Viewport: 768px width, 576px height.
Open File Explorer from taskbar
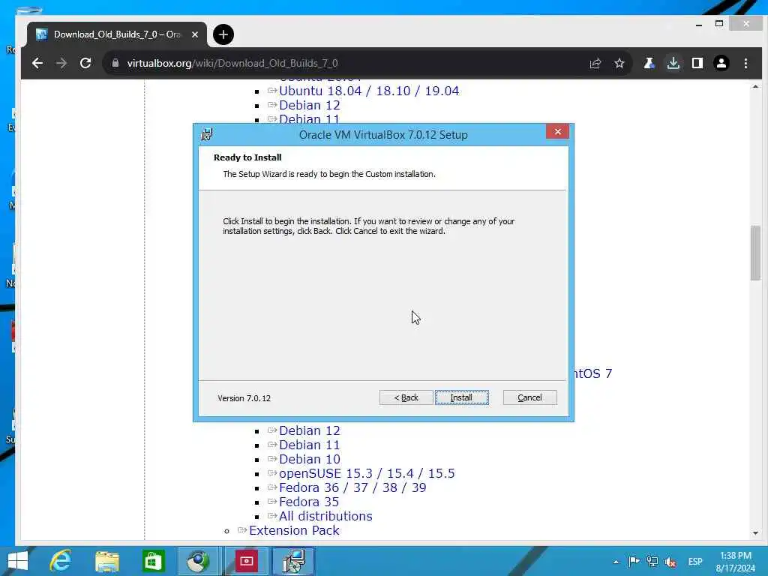(106, 561)
